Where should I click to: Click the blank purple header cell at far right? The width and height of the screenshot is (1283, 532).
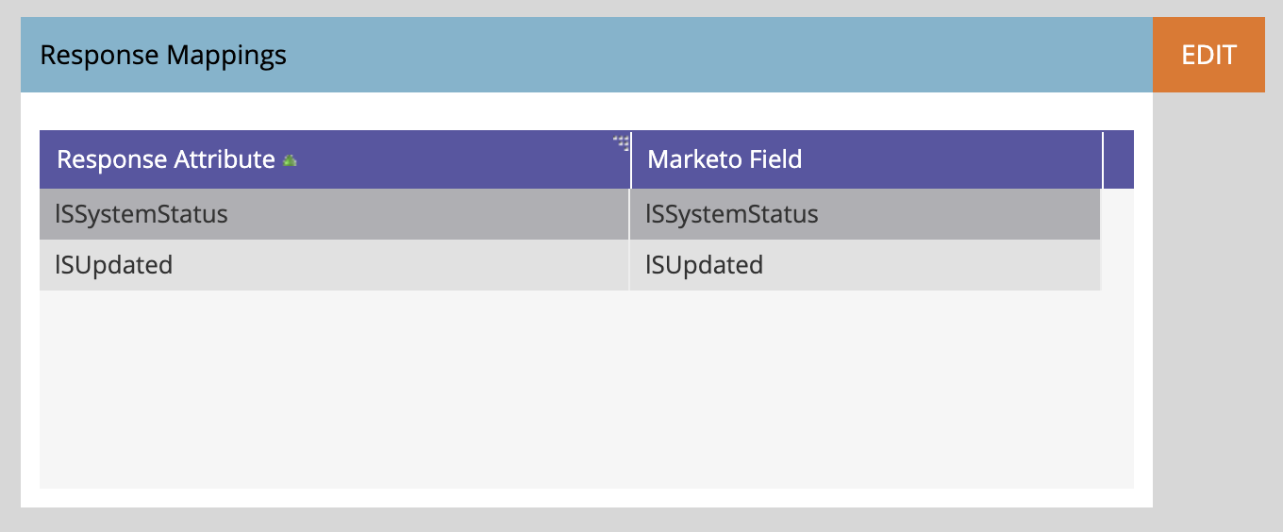pos(1119,159)
